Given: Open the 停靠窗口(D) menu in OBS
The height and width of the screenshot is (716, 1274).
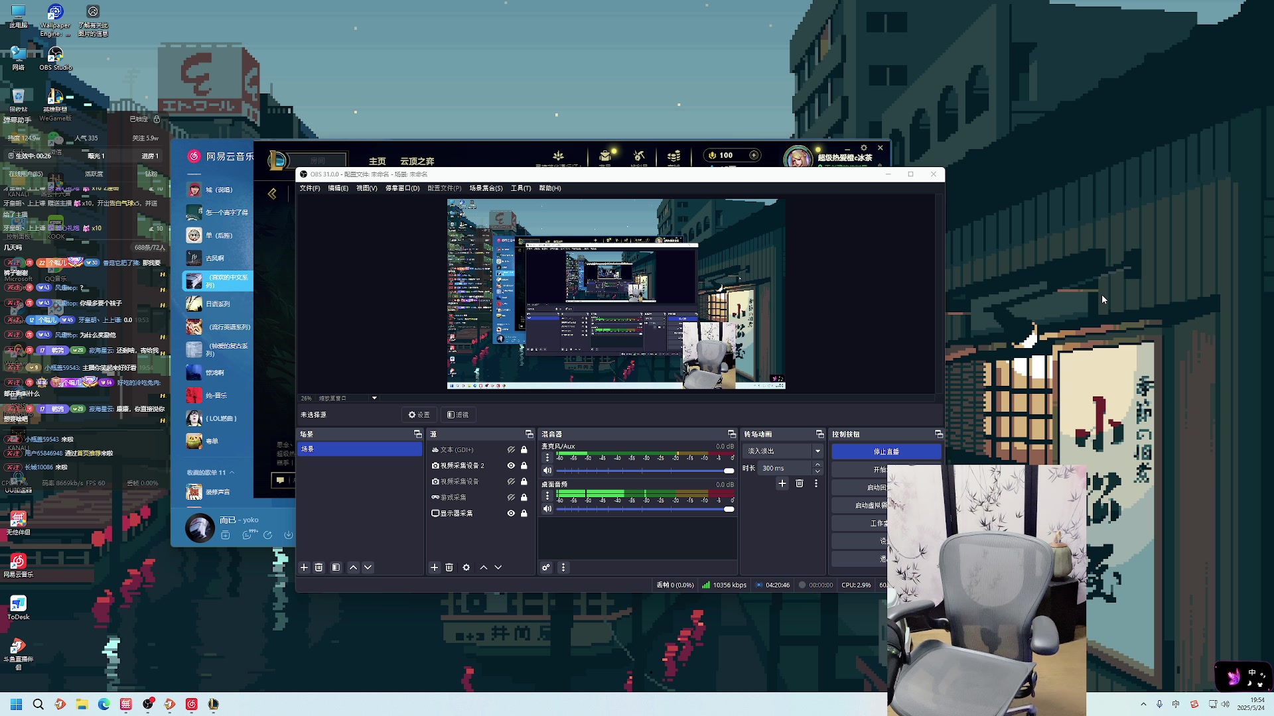Looking at the screenshot, I should [x=402, y=188].
